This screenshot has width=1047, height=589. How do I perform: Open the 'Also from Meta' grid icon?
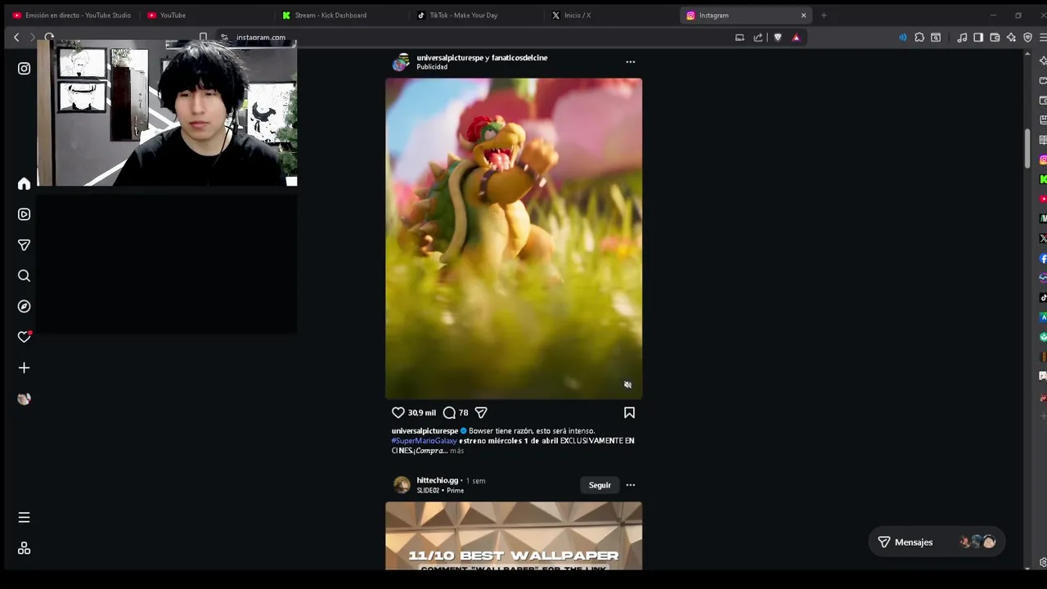[24, 548]
